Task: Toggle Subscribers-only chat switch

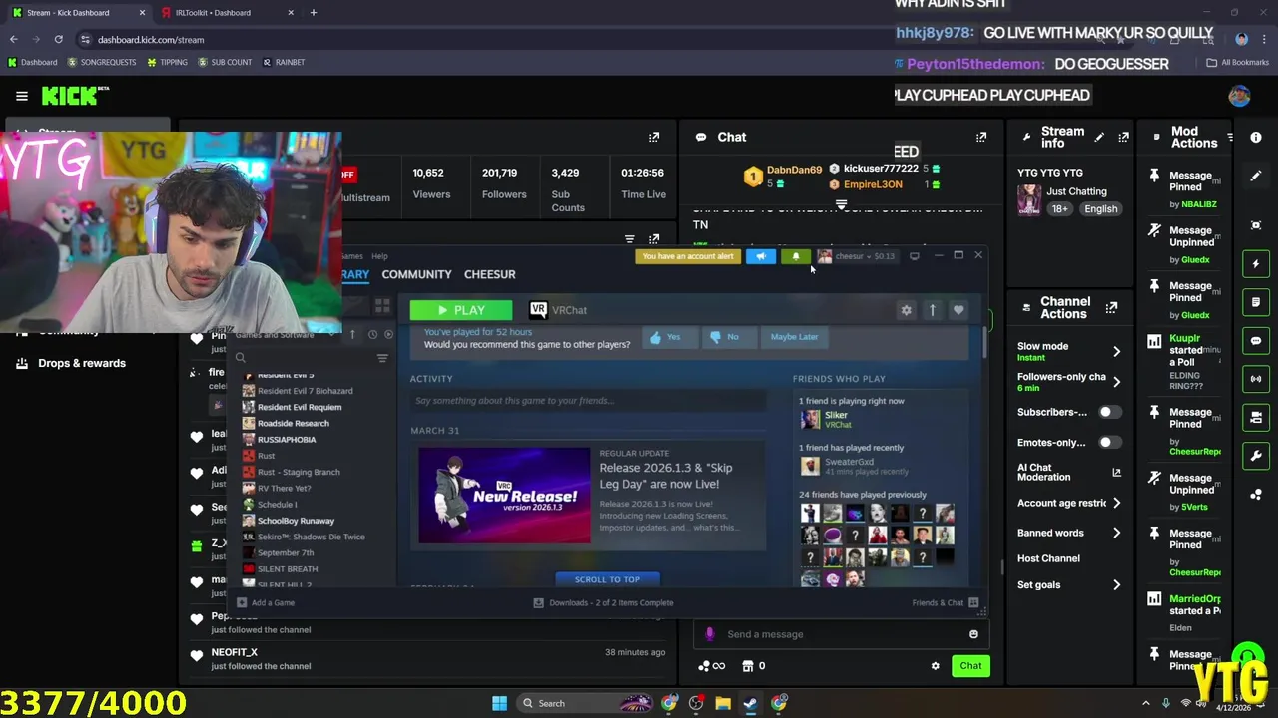Action: [x=1108, y=412]
